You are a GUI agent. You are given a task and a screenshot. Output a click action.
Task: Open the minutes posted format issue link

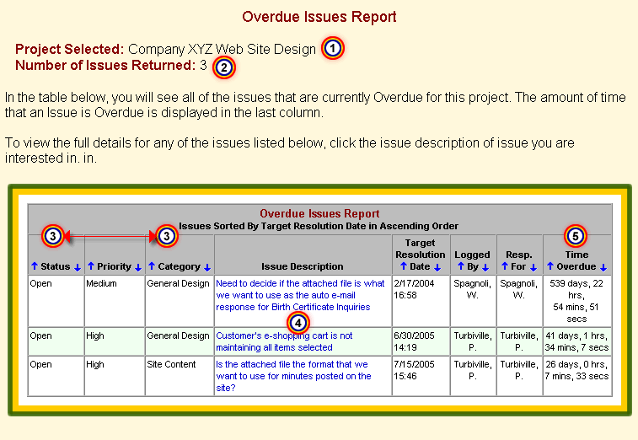[x=293, y=376]
